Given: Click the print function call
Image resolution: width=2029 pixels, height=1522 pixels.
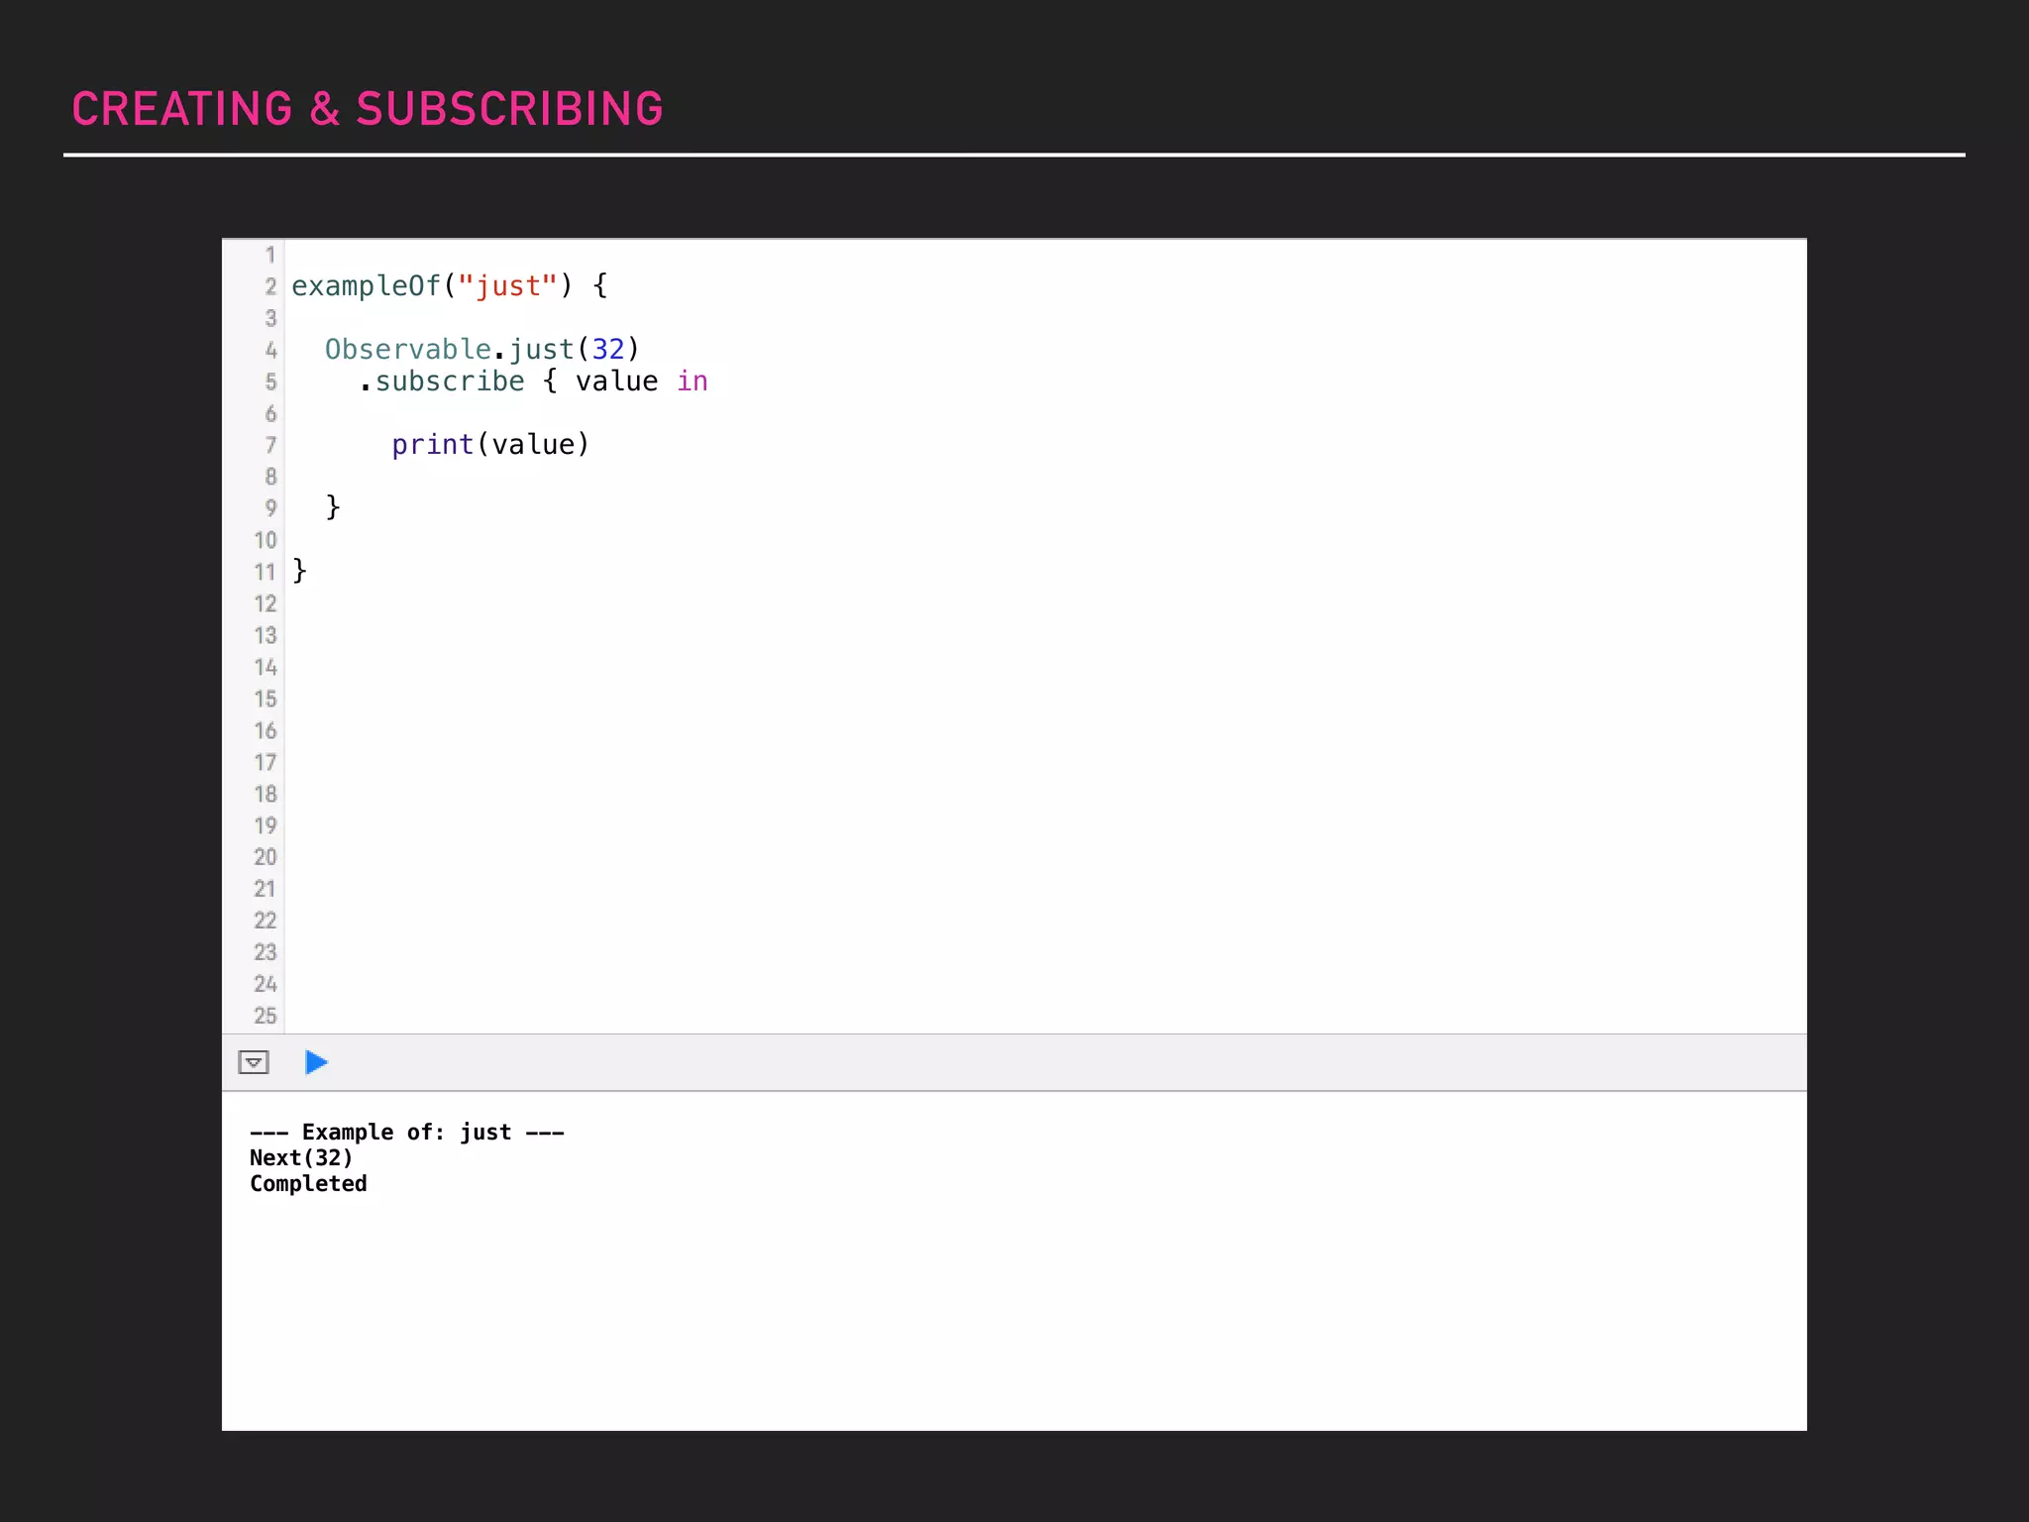Looking at the screenshot, I should coord(432,445).
